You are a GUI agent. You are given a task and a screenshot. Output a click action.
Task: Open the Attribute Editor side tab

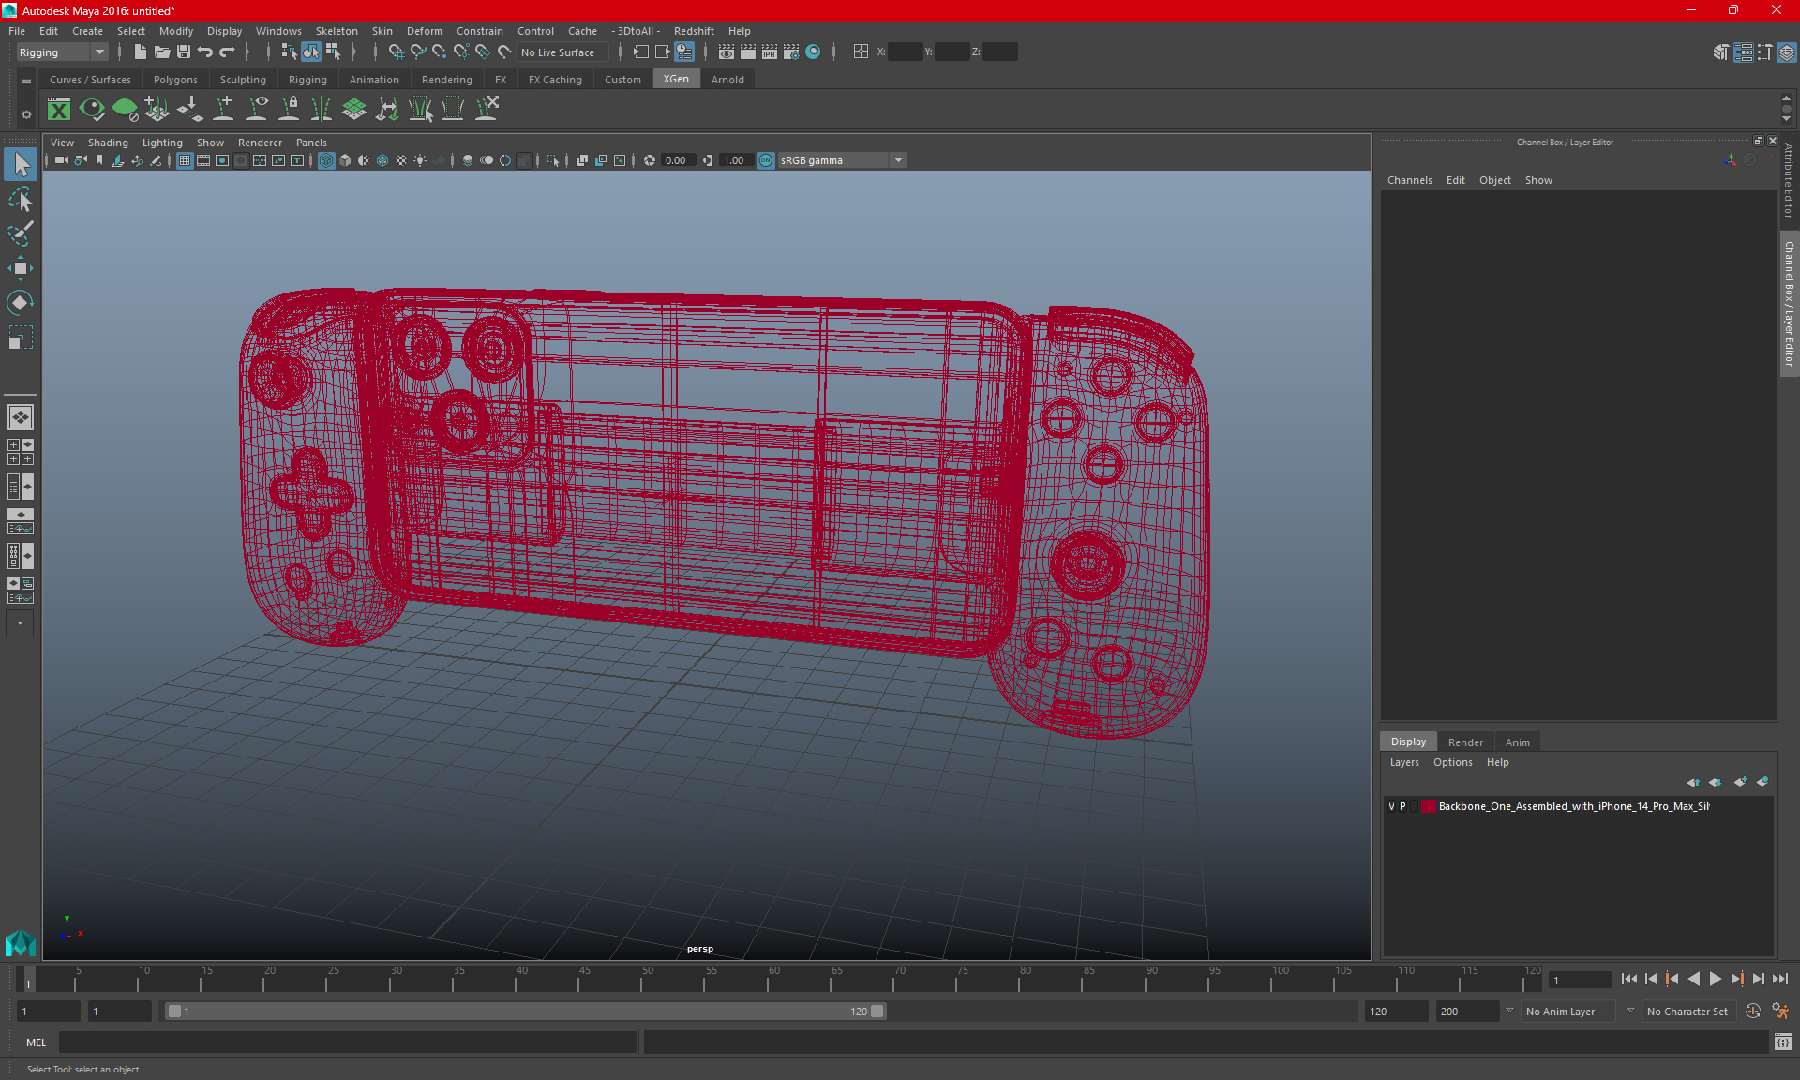tap(1789, 181)
